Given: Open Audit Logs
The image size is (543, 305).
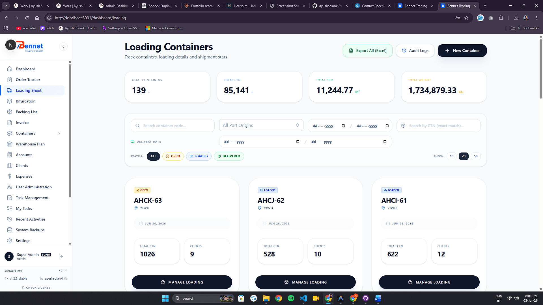Looking at the screenshot, I should 415,51.
